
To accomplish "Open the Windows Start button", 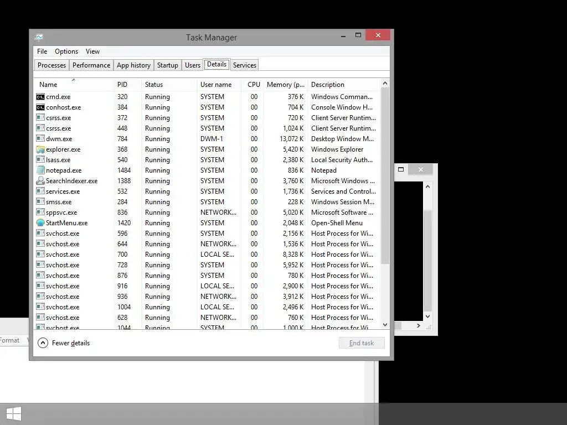I will click(14, 414).
